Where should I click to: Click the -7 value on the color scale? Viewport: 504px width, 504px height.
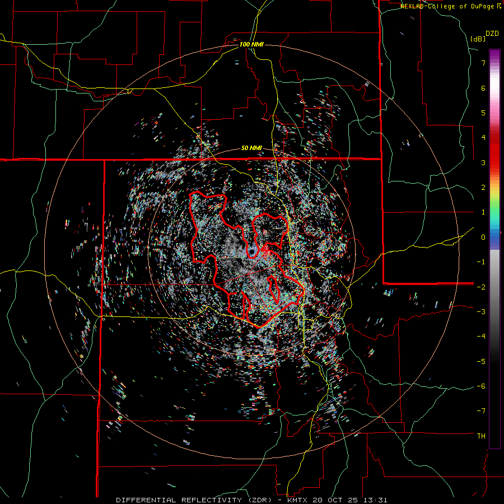click(481, 411)
